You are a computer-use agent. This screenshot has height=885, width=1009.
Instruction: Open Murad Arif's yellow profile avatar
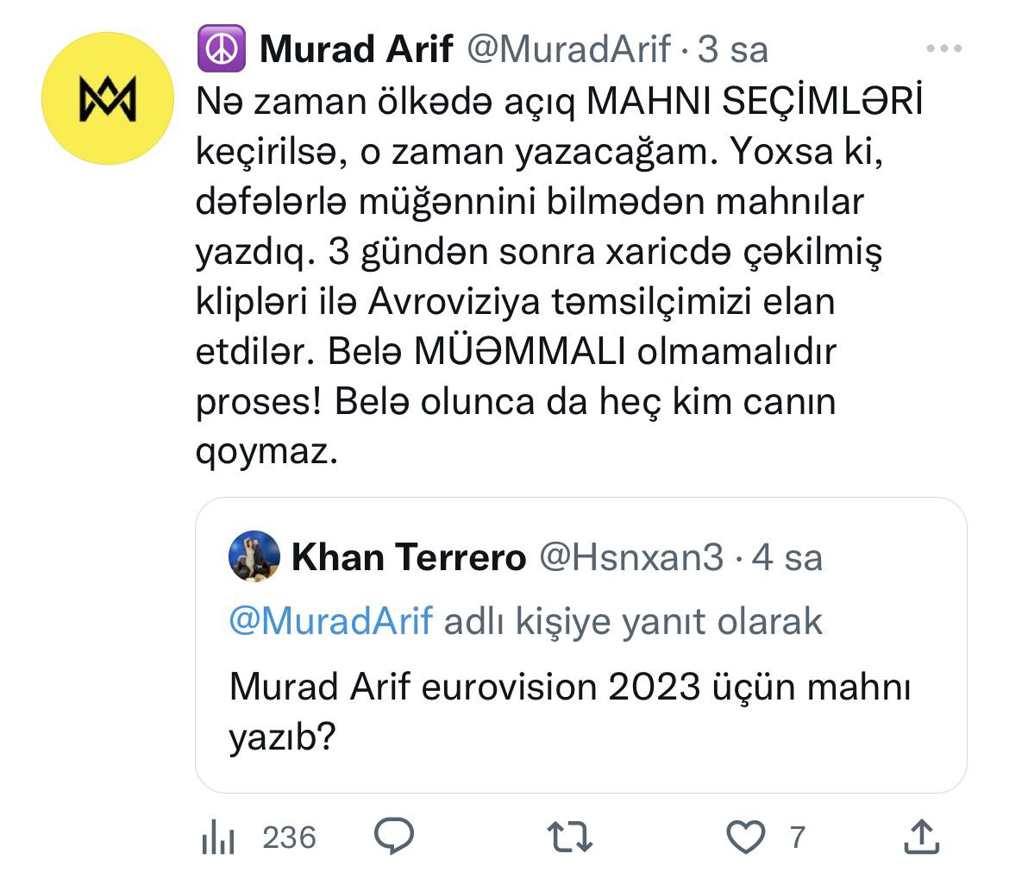108,97
